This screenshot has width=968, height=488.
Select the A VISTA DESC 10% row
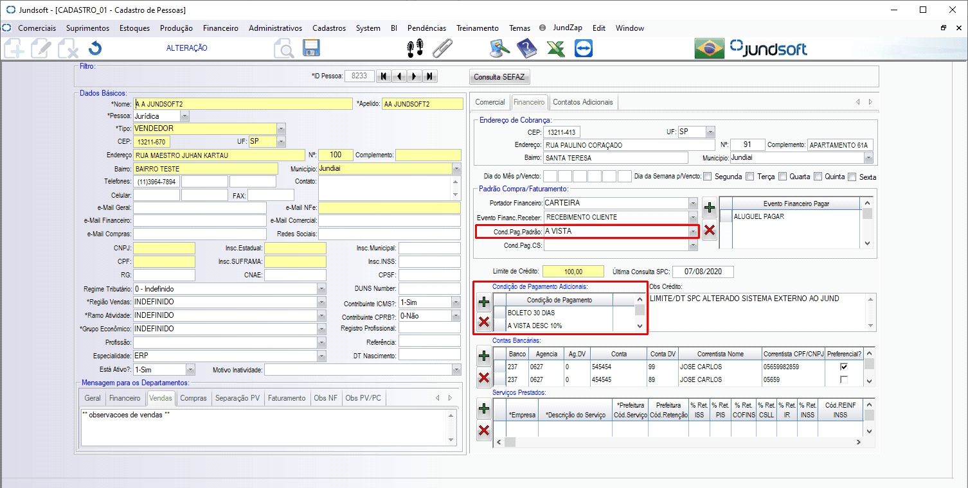pos(559,326)
